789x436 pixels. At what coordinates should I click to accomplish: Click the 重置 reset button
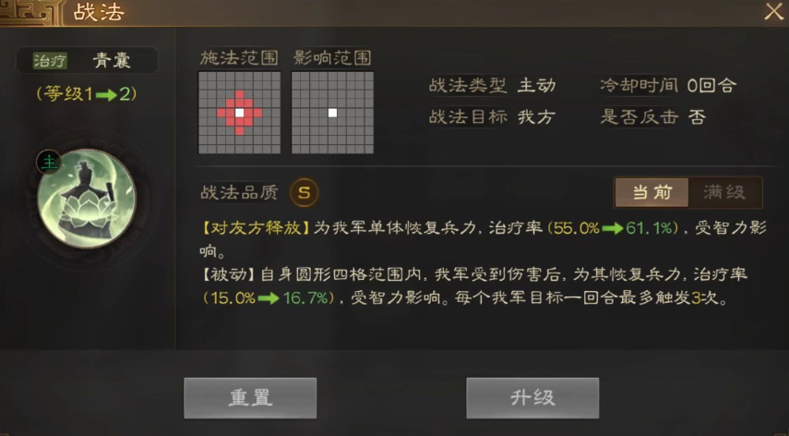click(x=250, y=398)
